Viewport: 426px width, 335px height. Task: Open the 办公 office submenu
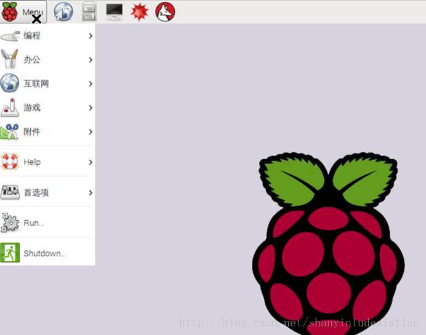pyautogui.click(x=47, y=60)
